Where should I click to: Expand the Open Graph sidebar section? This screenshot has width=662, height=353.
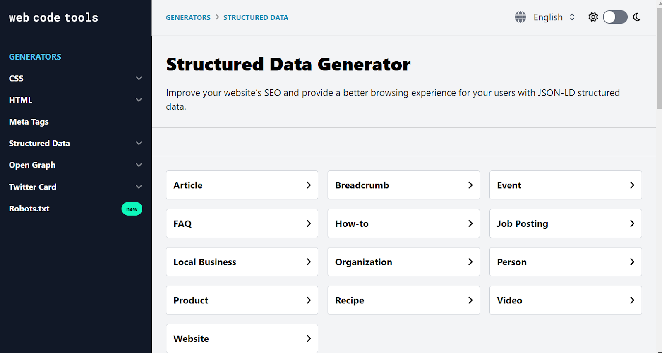point(139,165)
